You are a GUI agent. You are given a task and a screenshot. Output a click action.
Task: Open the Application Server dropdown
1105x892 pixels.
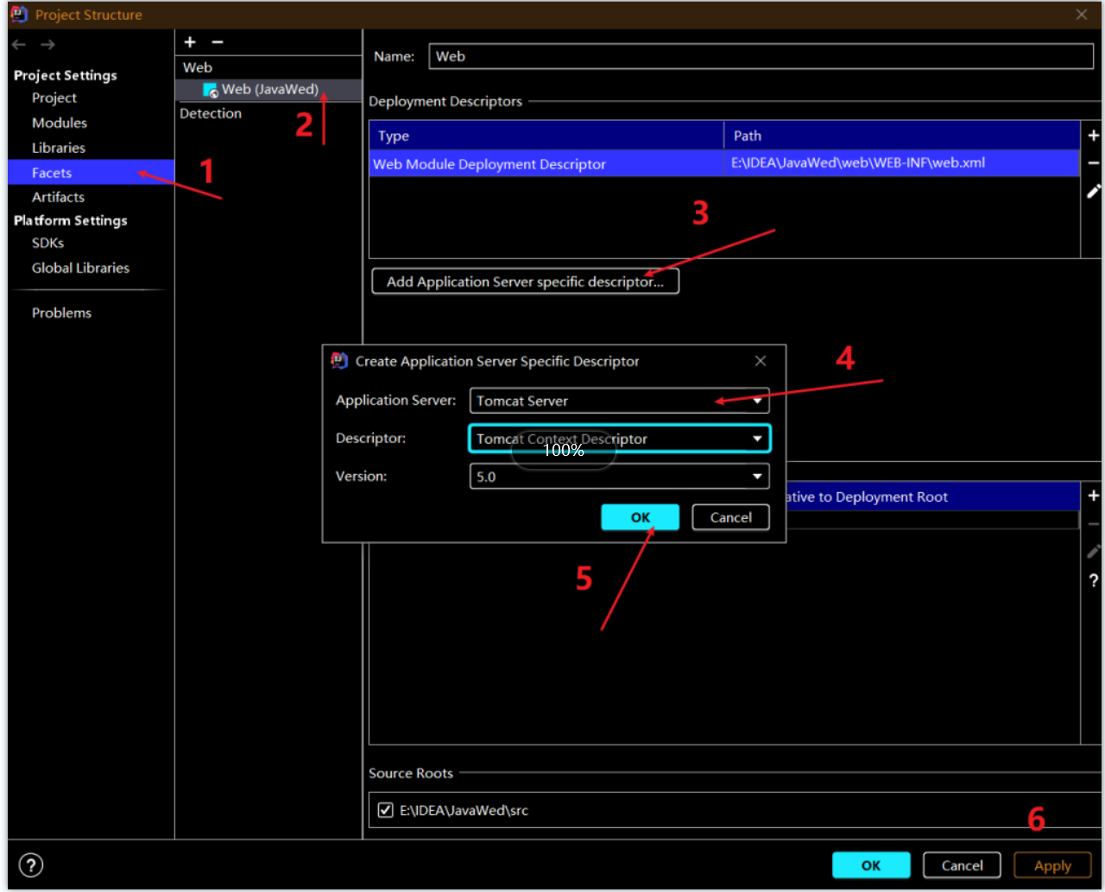point(619,401)
